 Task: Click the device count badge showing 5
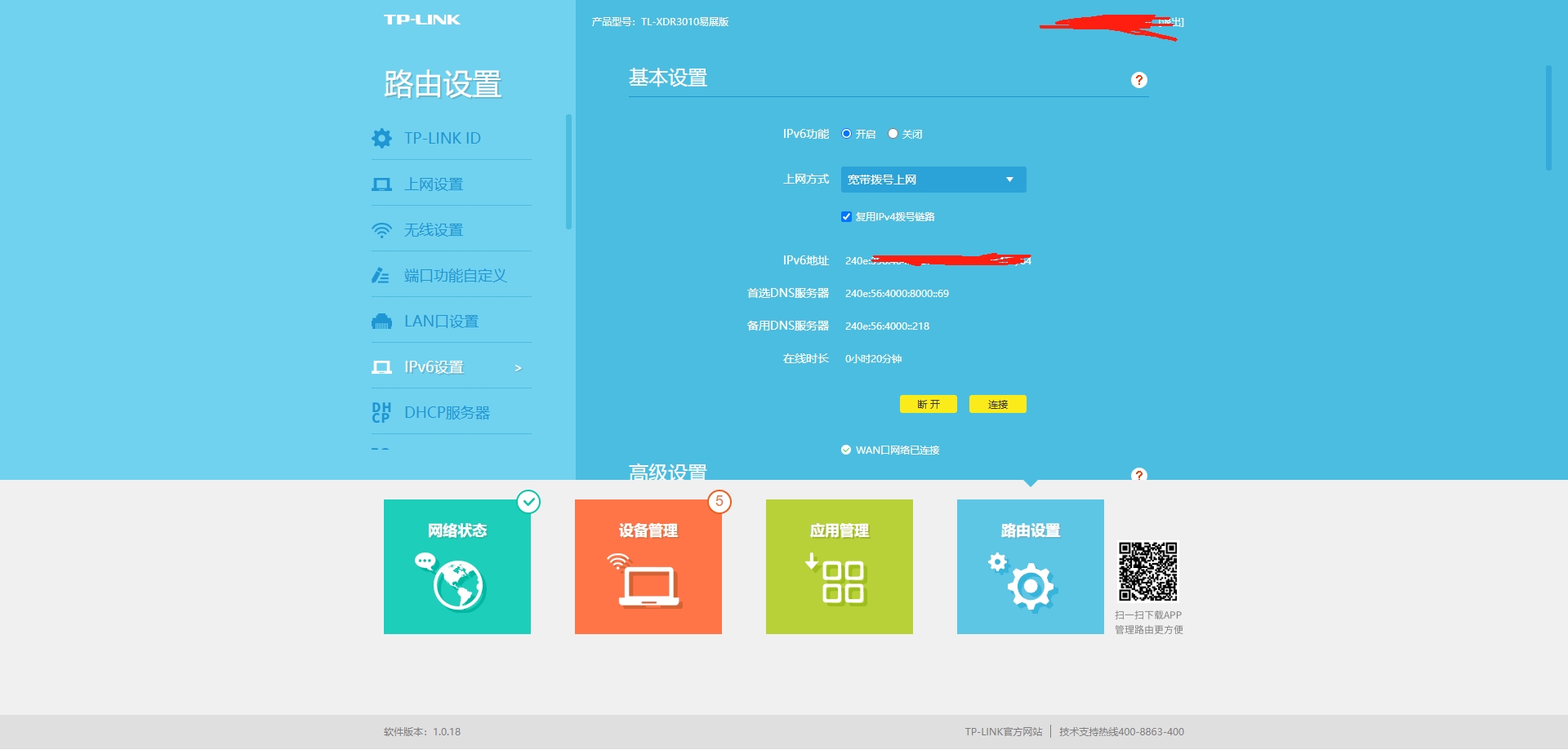(x=719, y=501)
